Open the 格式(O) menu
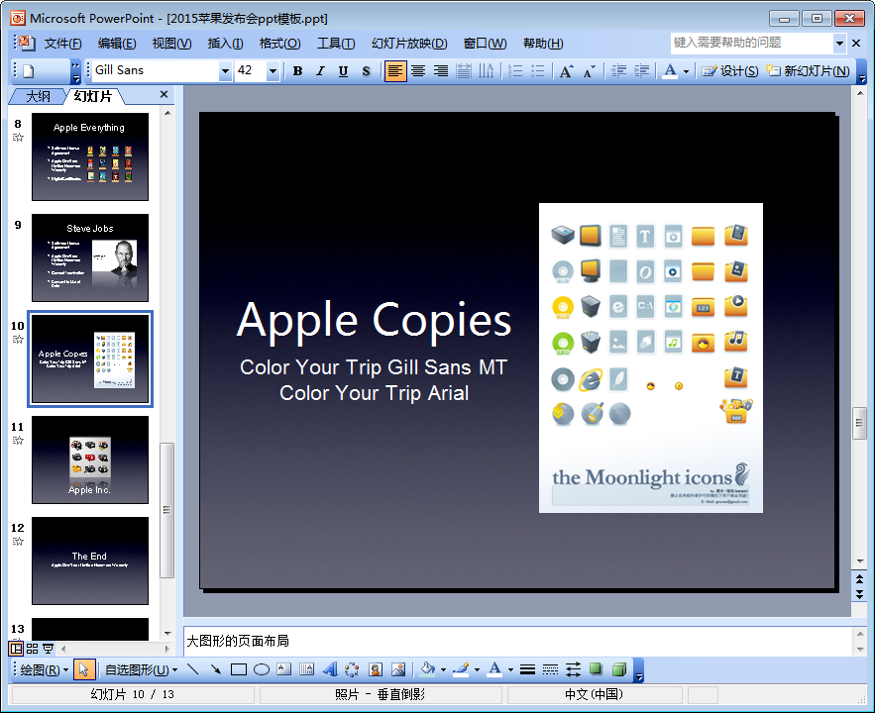 pos(279,44)
